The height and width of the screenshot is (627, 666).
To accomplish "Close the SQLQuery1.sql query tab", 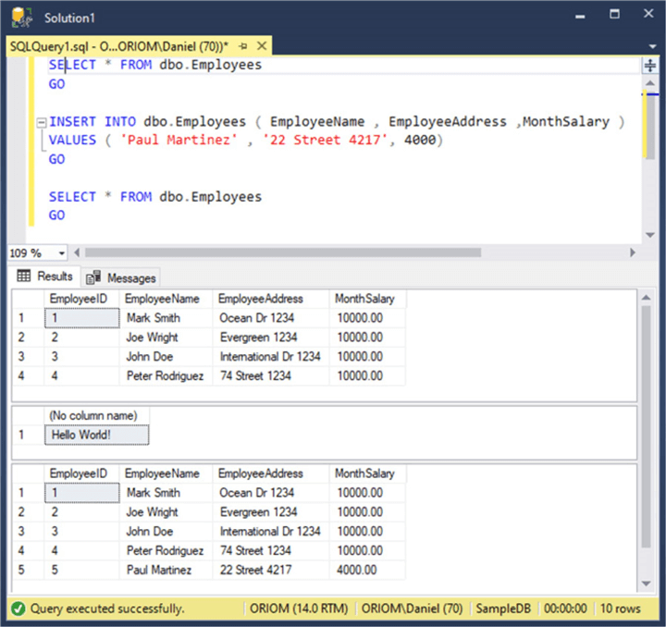I will [x=261, y=45].
